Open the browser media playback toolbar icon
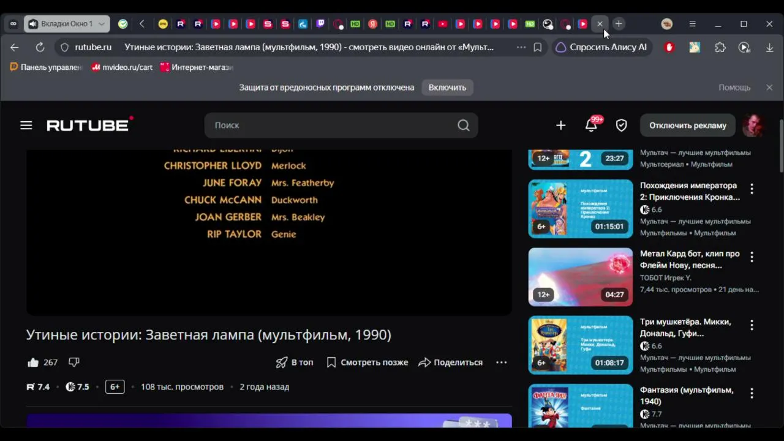The height and width of the screenshot is (441, 784). tap(744, 47)
